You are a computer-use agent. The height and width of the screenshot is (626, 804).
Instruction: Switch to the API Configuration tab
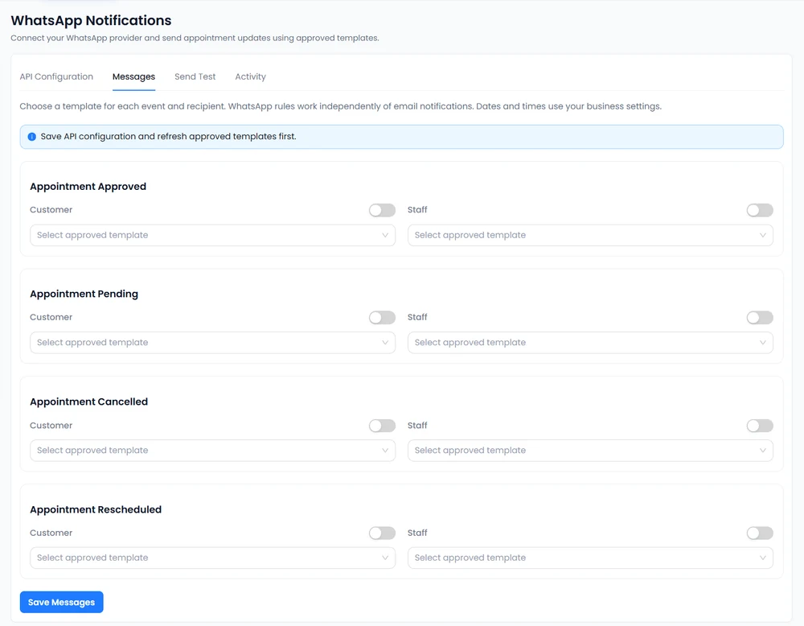(x=56, y=76)
